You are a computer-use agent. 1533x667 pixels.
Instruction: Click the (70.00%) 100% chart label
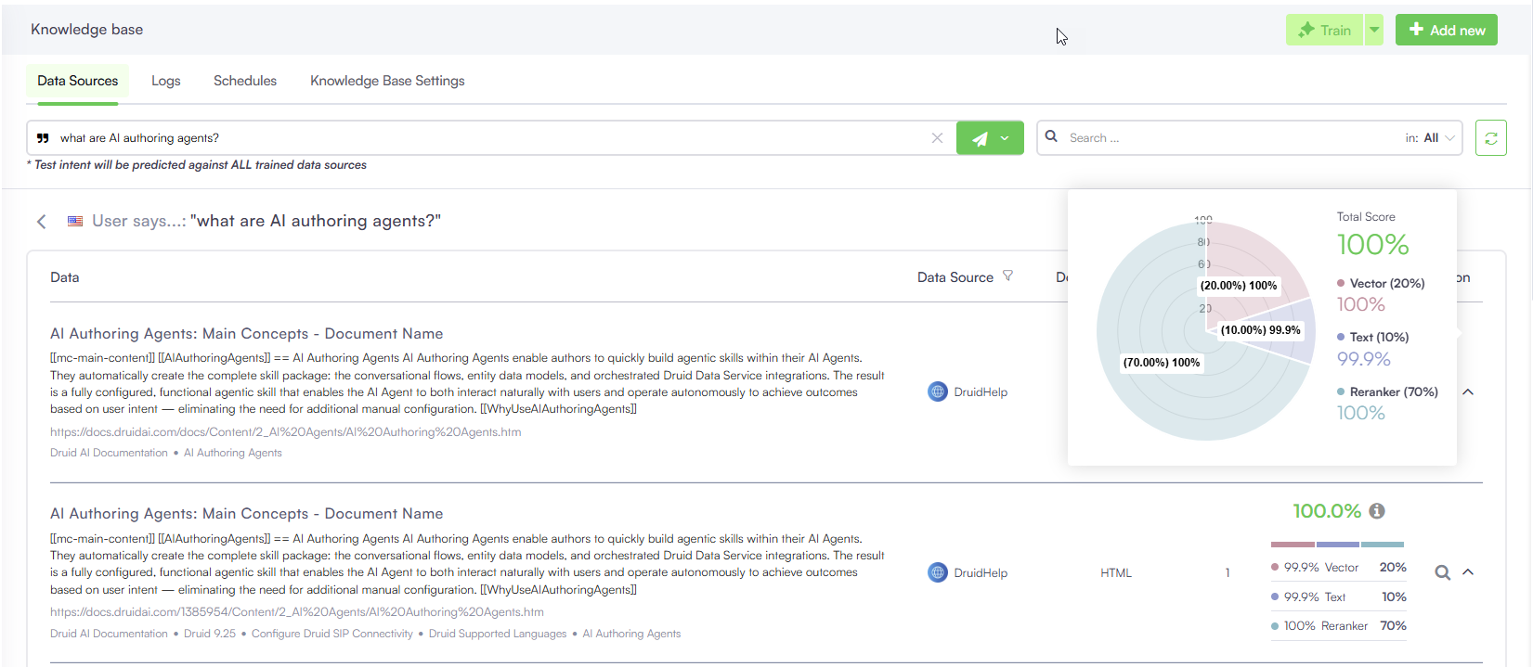1162,363
